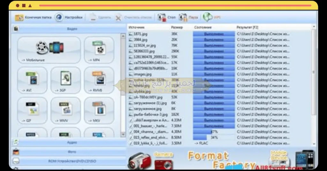
Task: Select the WMV conversion tile
Action: [66, 111]
